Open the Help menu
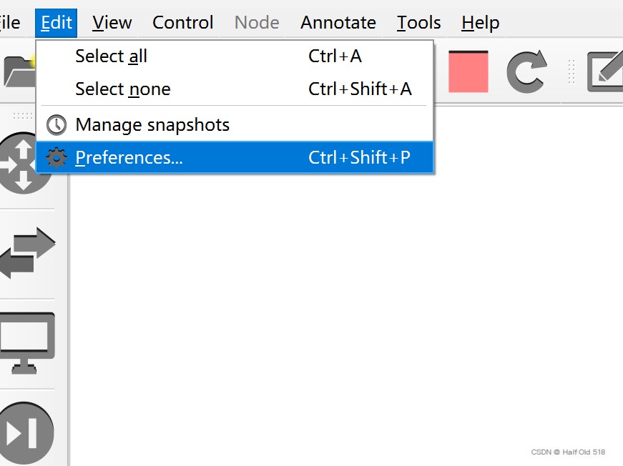Image resolution: width=623 pixels, height=466 pixels. click(481, 23)
